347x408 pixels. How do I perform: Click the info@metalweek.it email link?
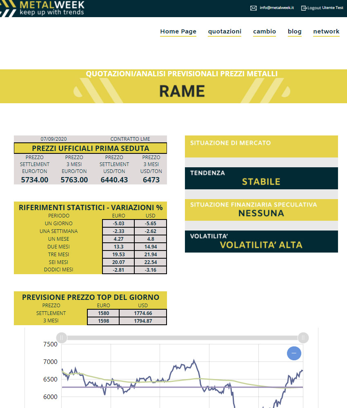tap(277, 8)
